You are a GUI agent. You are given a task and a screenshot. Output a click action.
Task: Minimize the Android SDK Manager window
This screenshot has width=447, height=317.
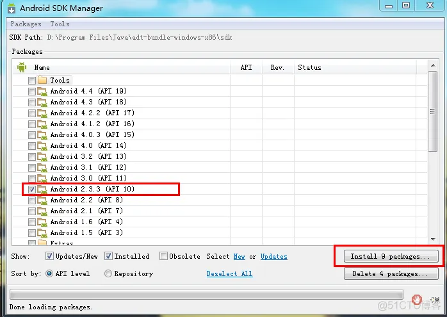tap(389, 5)
